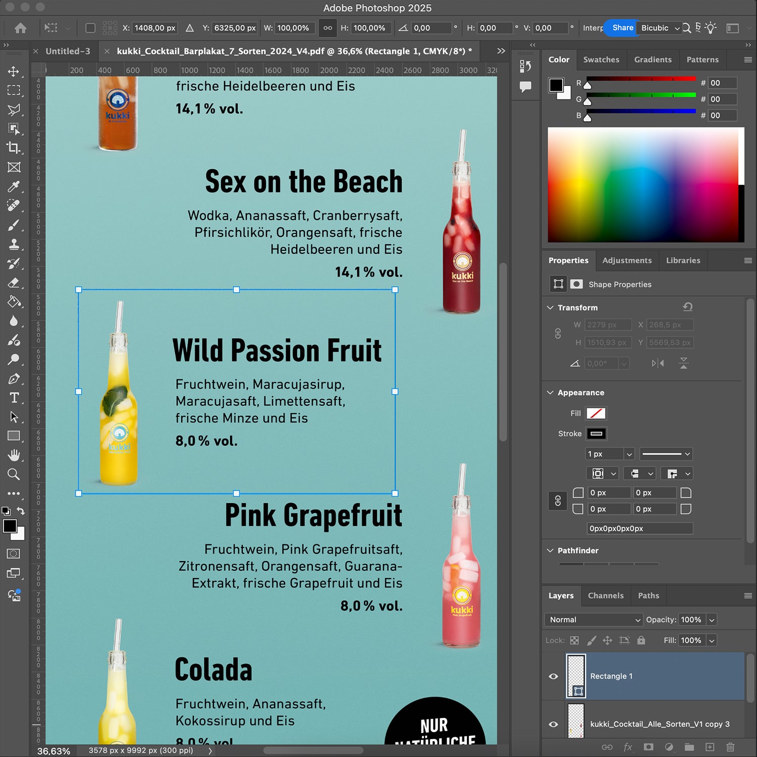Viewport: 757px width, 757px height.
Task: Select the Move tool
Action: [x=14, y=71]
